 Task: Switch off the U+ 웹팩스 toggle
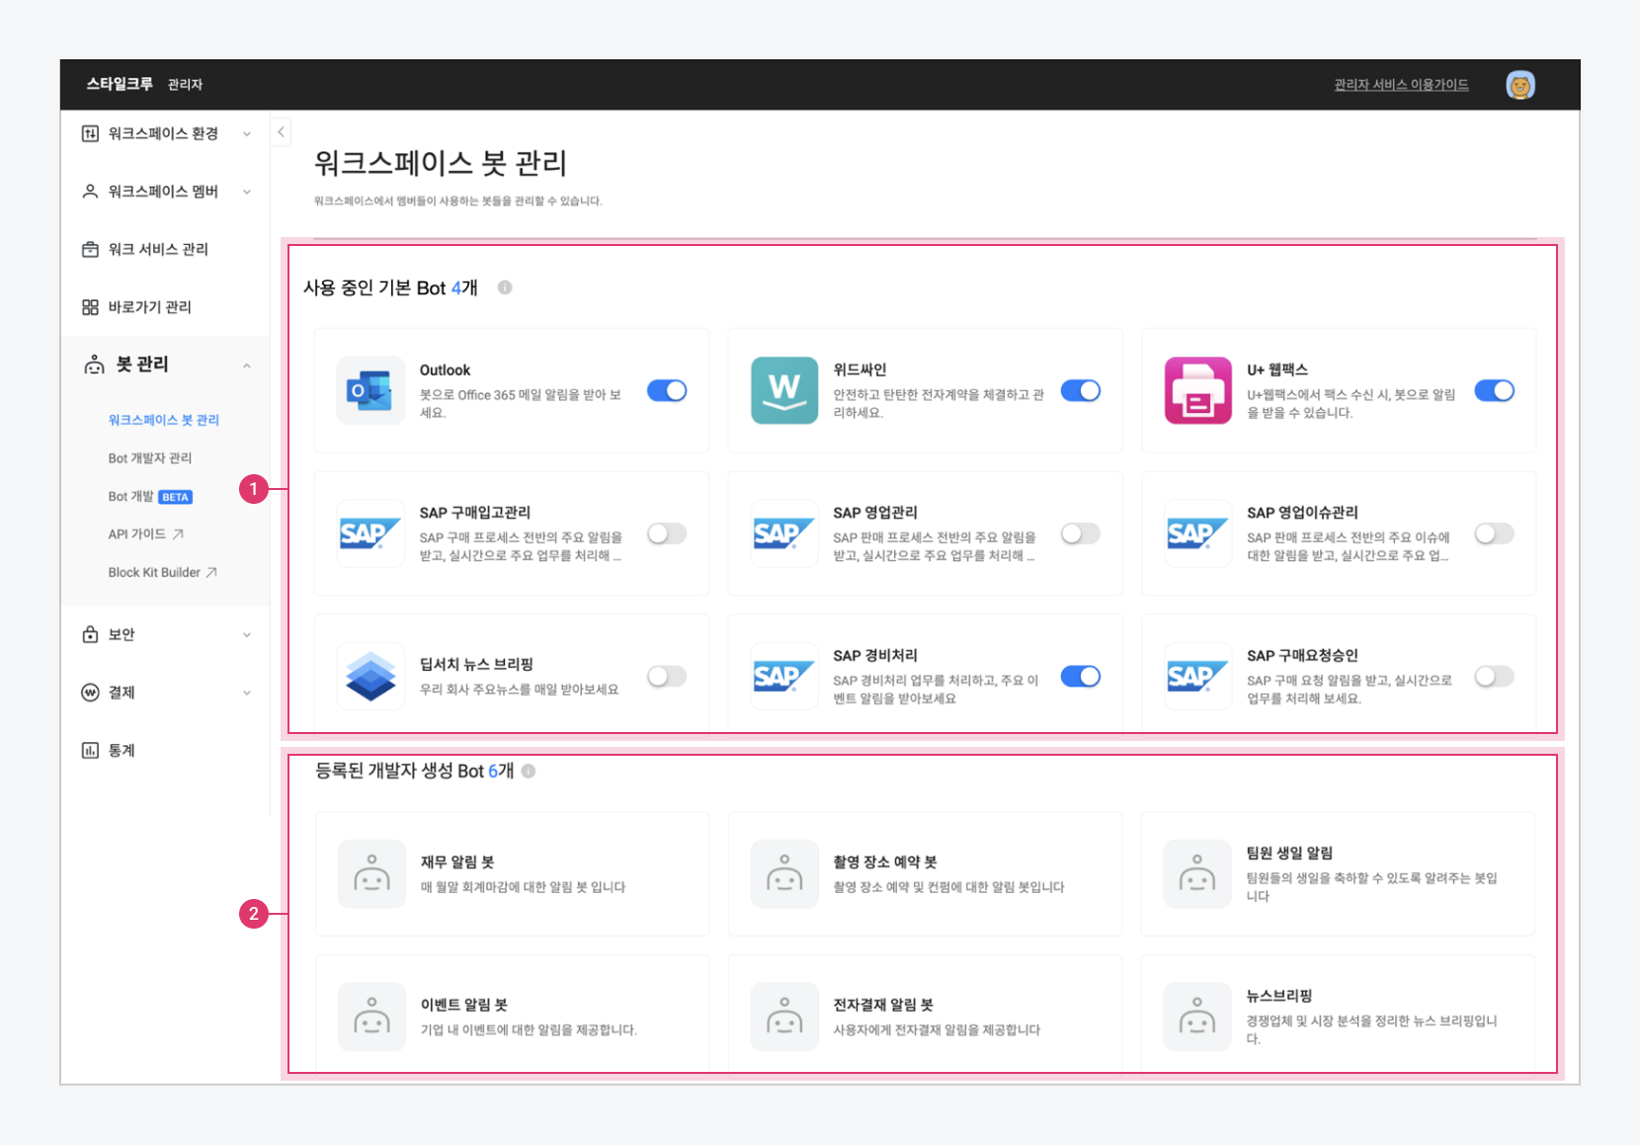pos(1495,391)
